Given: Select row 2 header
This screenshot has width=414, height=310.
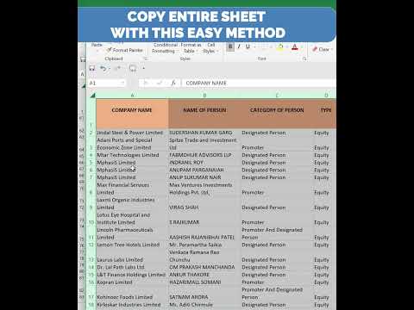Looking at the screenshot, I should tap(91, 133).
